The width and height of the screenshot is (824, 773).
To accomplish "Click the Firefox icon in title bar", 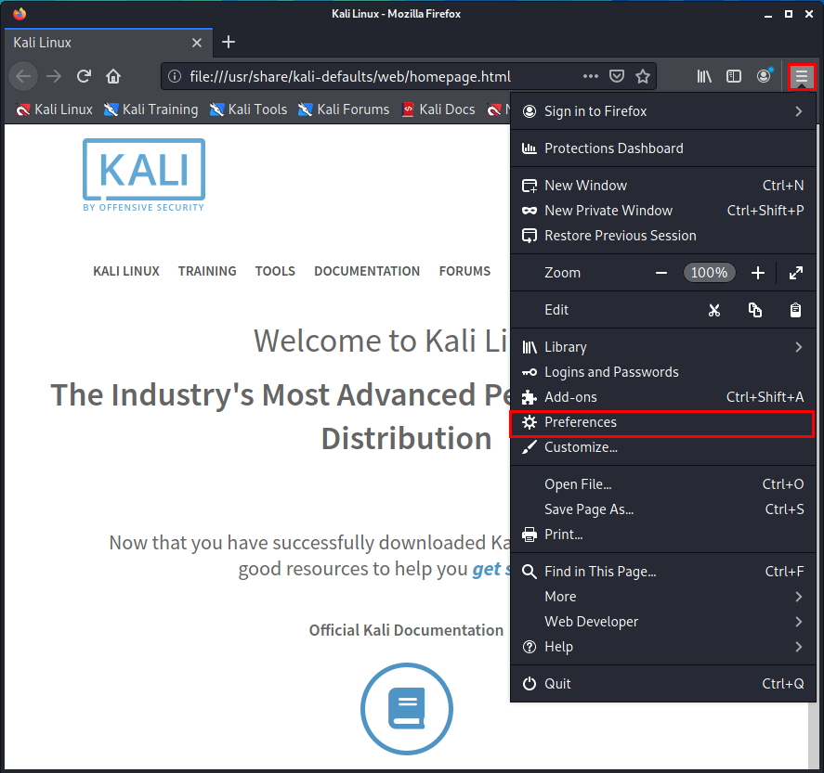I will point(20,14).
